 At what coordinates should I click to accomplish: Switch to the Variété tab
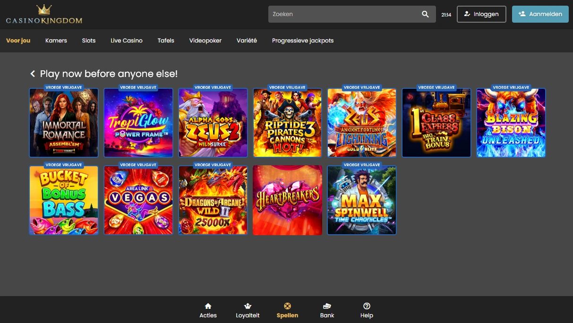[x=247, y=41]
